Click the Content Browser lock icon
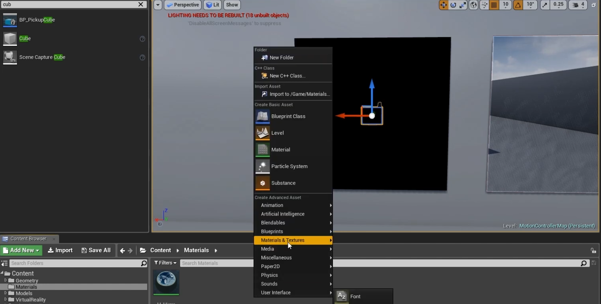This screenshot has height=304, width=601. pyautogui.click(x=593, y=250)
